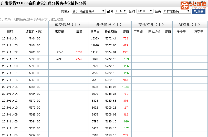Click the 空单量 column header
208x137 pixels.
tap(138, 31)
